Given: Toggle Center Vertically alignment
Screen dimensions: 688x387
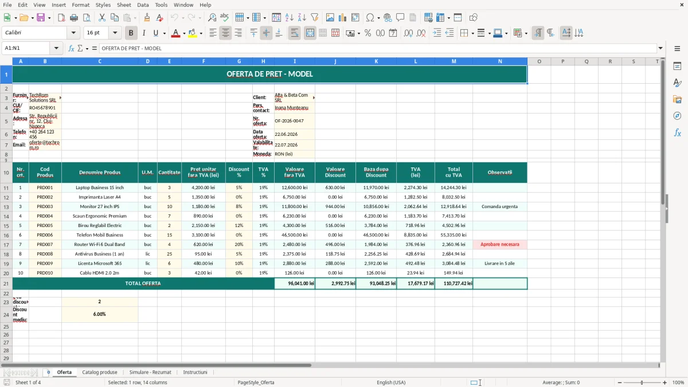Looking at the screenshot, I should pyautogui.click(x=266, y=33).
